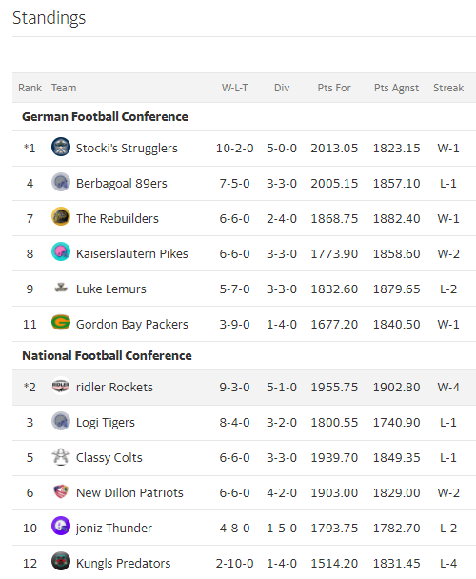Open the Stocki's Strugglers team page

point(127,148)
